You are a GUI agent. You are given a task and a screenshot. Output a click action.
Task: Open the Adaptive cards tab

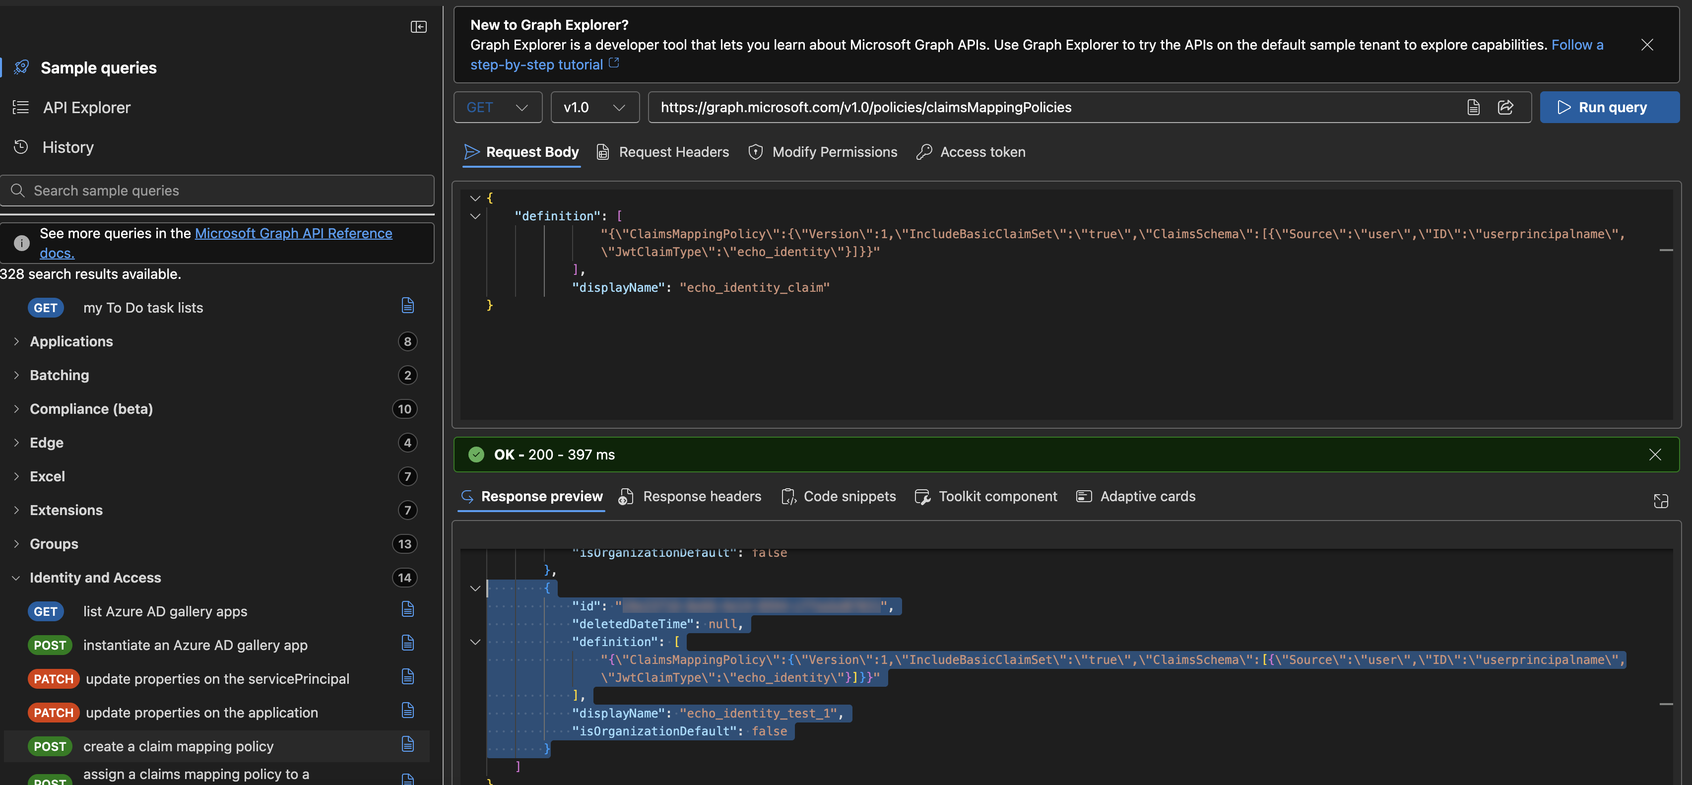click(1136, 497)
